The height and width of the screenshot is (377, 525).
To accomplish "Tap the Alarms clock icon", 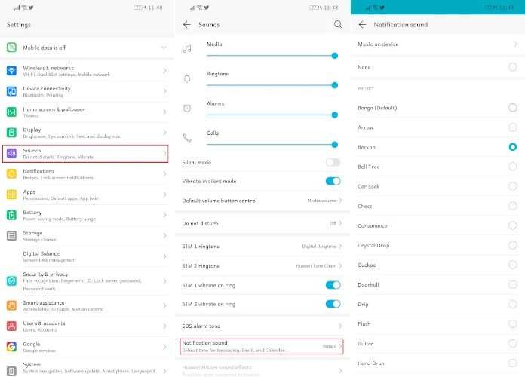I will 187,108.
